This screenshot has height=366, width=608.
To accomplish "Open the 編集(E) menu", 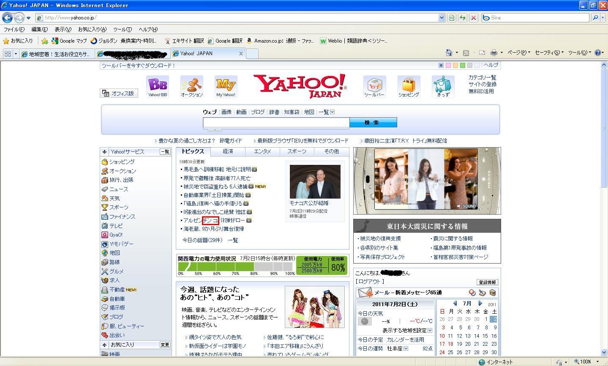I will pos(39,30).
